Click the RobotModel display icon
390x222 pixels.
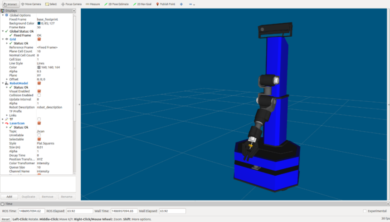[x=7, y=83]
